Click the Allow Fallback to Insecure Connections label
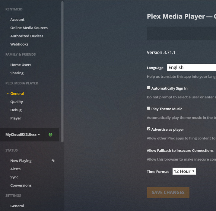The width and height of the screenshot is (216, 211). coord(180,151)
